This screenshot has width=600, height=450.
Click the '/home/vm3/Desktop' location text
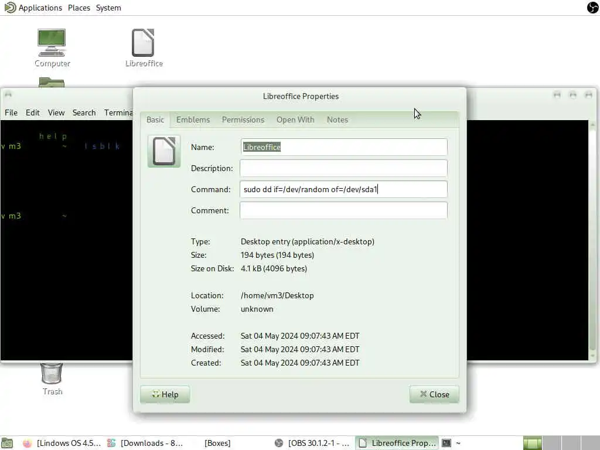(277, 295)
